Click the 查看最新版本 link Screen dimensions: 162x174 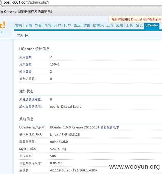click(x=110, y=127)
